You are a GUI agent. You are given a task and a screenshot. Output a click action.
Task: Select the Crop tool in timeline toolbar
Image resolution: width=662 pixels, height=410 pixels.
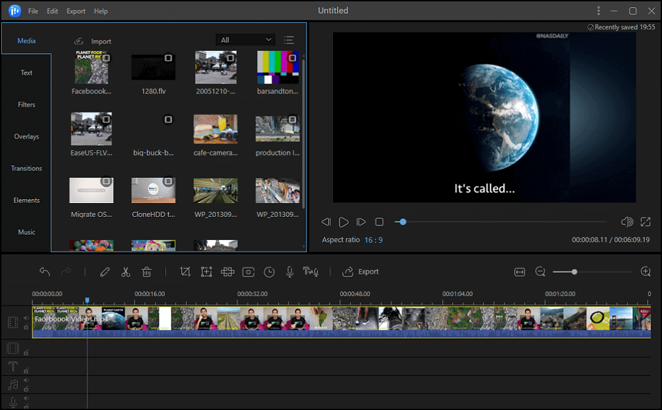click(x=185, y=272)
